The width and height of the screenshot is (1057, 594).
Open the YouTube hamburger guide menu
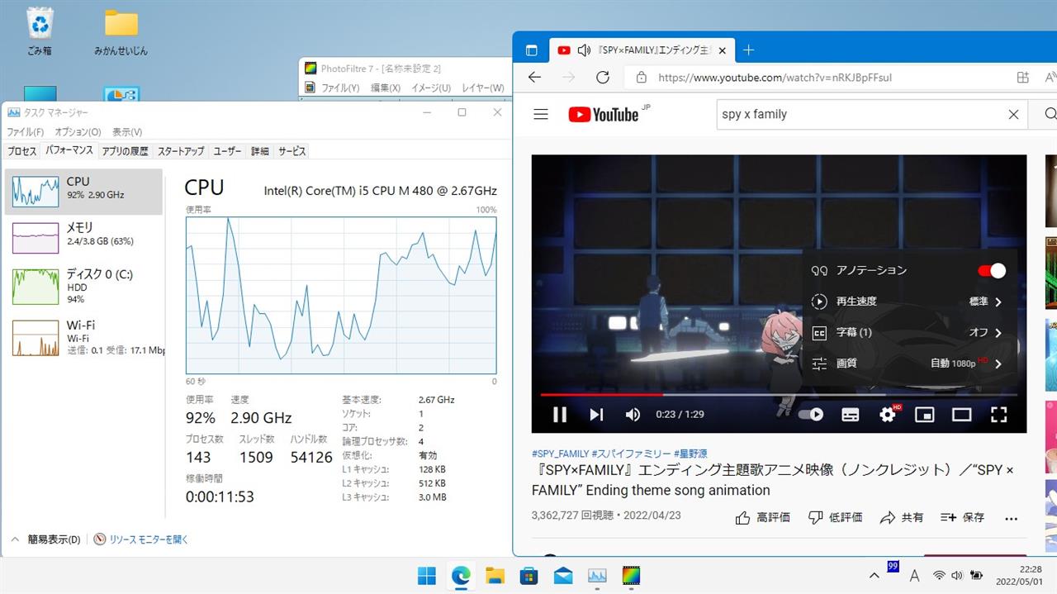541,114
